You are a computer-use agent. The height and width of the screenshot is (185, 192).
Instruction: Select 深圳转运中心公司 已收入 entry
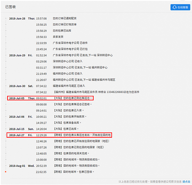click(67, 61)
